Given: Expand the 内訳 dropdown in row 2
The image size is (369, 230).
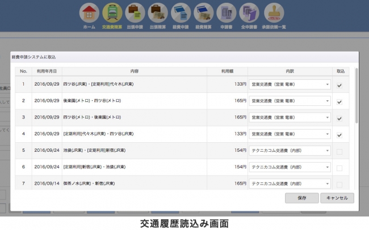Looking at the screenshot, I should pos(290,101).
